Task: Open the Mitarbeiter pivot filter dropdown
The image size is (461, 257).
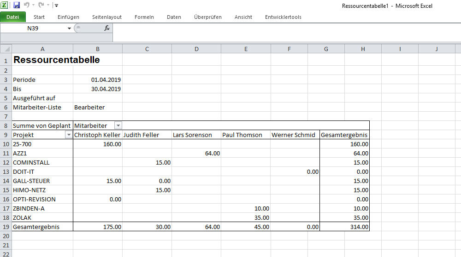Action: click(x=118, y=126)
